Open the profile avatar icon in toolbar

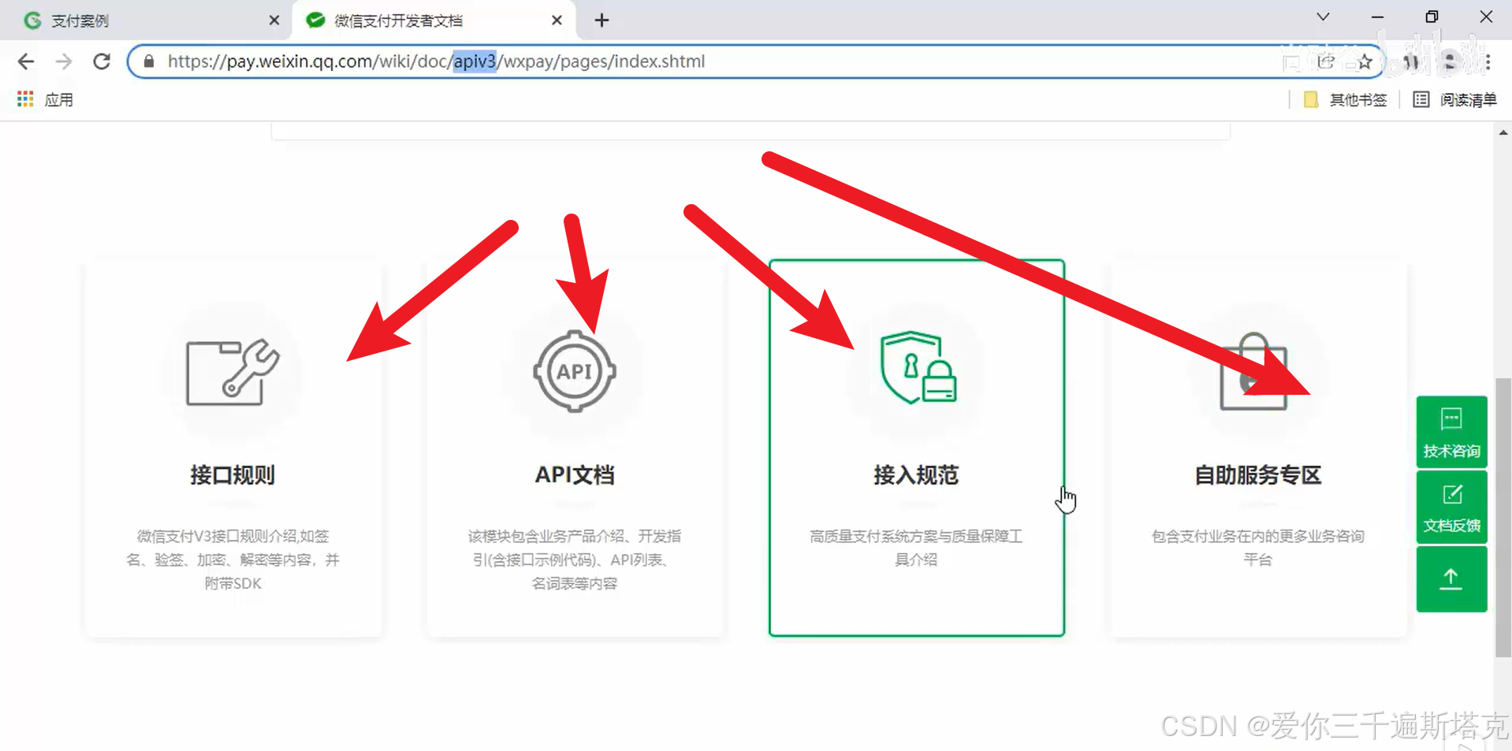[x=1450, y=61]
